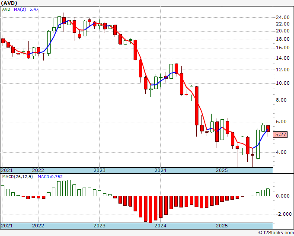Click the 22.00 price axis label
The height and width of the screenshot is (236, 294).
283,24
